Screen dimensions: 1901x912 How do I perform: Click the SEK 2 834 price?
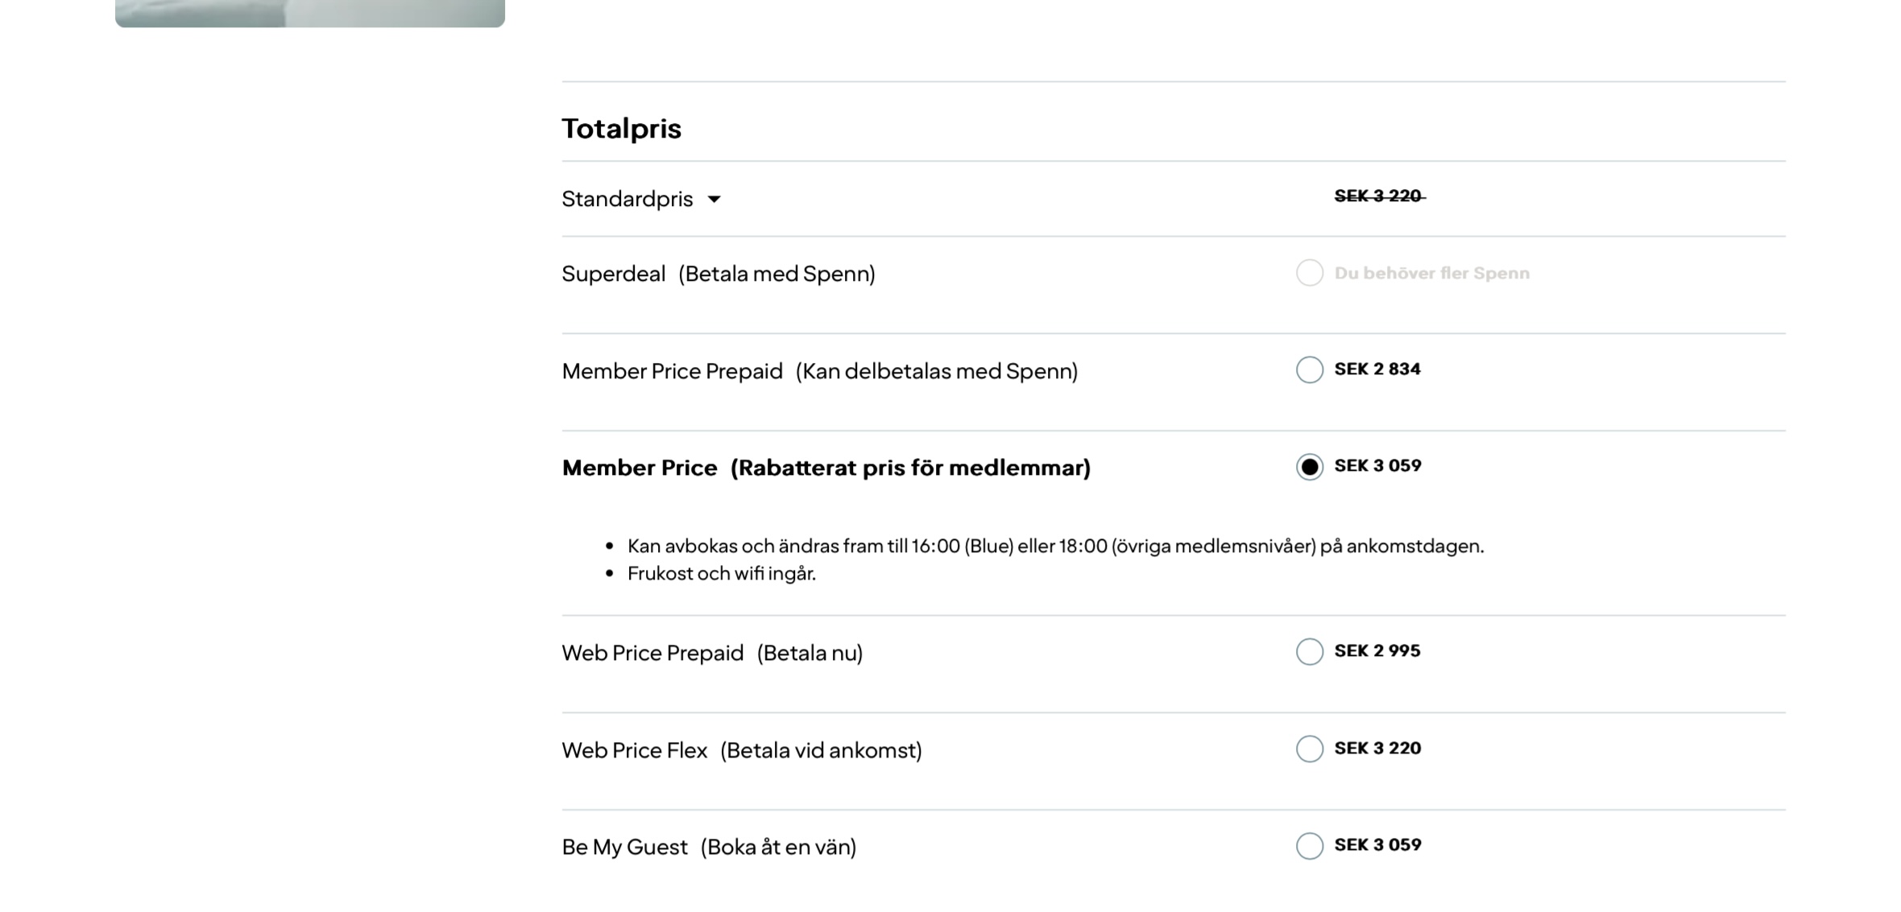click(x=1377, y=369)
